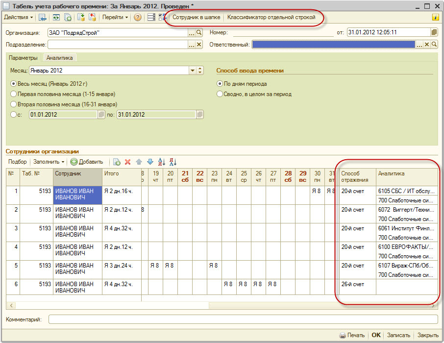Sort employee rows ascending А-Я
This screenshot has width=444, height=343.
pos(161,162)
